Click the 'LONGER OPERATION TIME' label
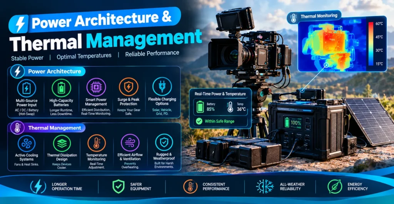 [x=67, y=186]
